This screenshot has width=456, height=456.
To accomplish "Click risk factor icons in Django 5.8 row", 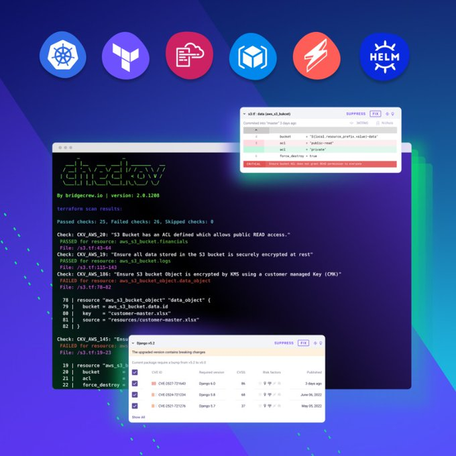I will [x=270, y=394].
